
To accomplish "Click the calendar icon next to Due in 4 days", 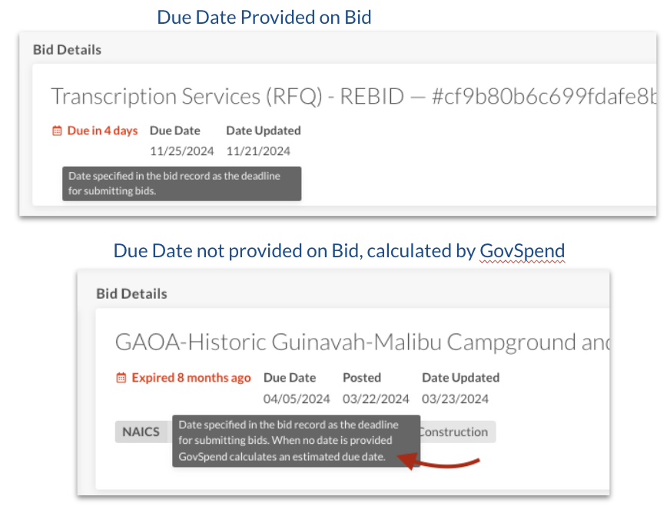I will pos(57,131).
